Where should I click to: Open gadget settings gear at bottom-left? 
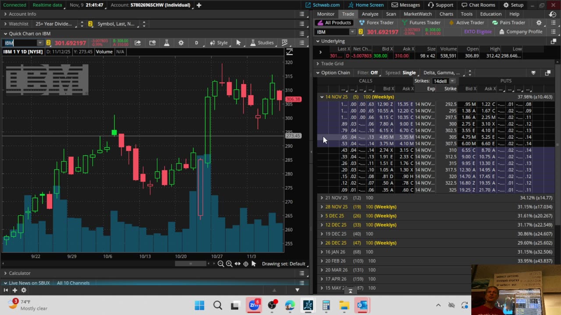pos(24,290)
